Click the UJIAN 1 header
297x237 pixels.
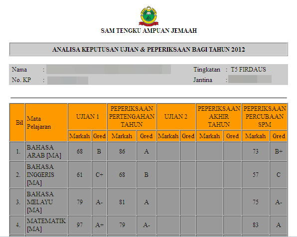pyautogui.click(x=88, y=117)
